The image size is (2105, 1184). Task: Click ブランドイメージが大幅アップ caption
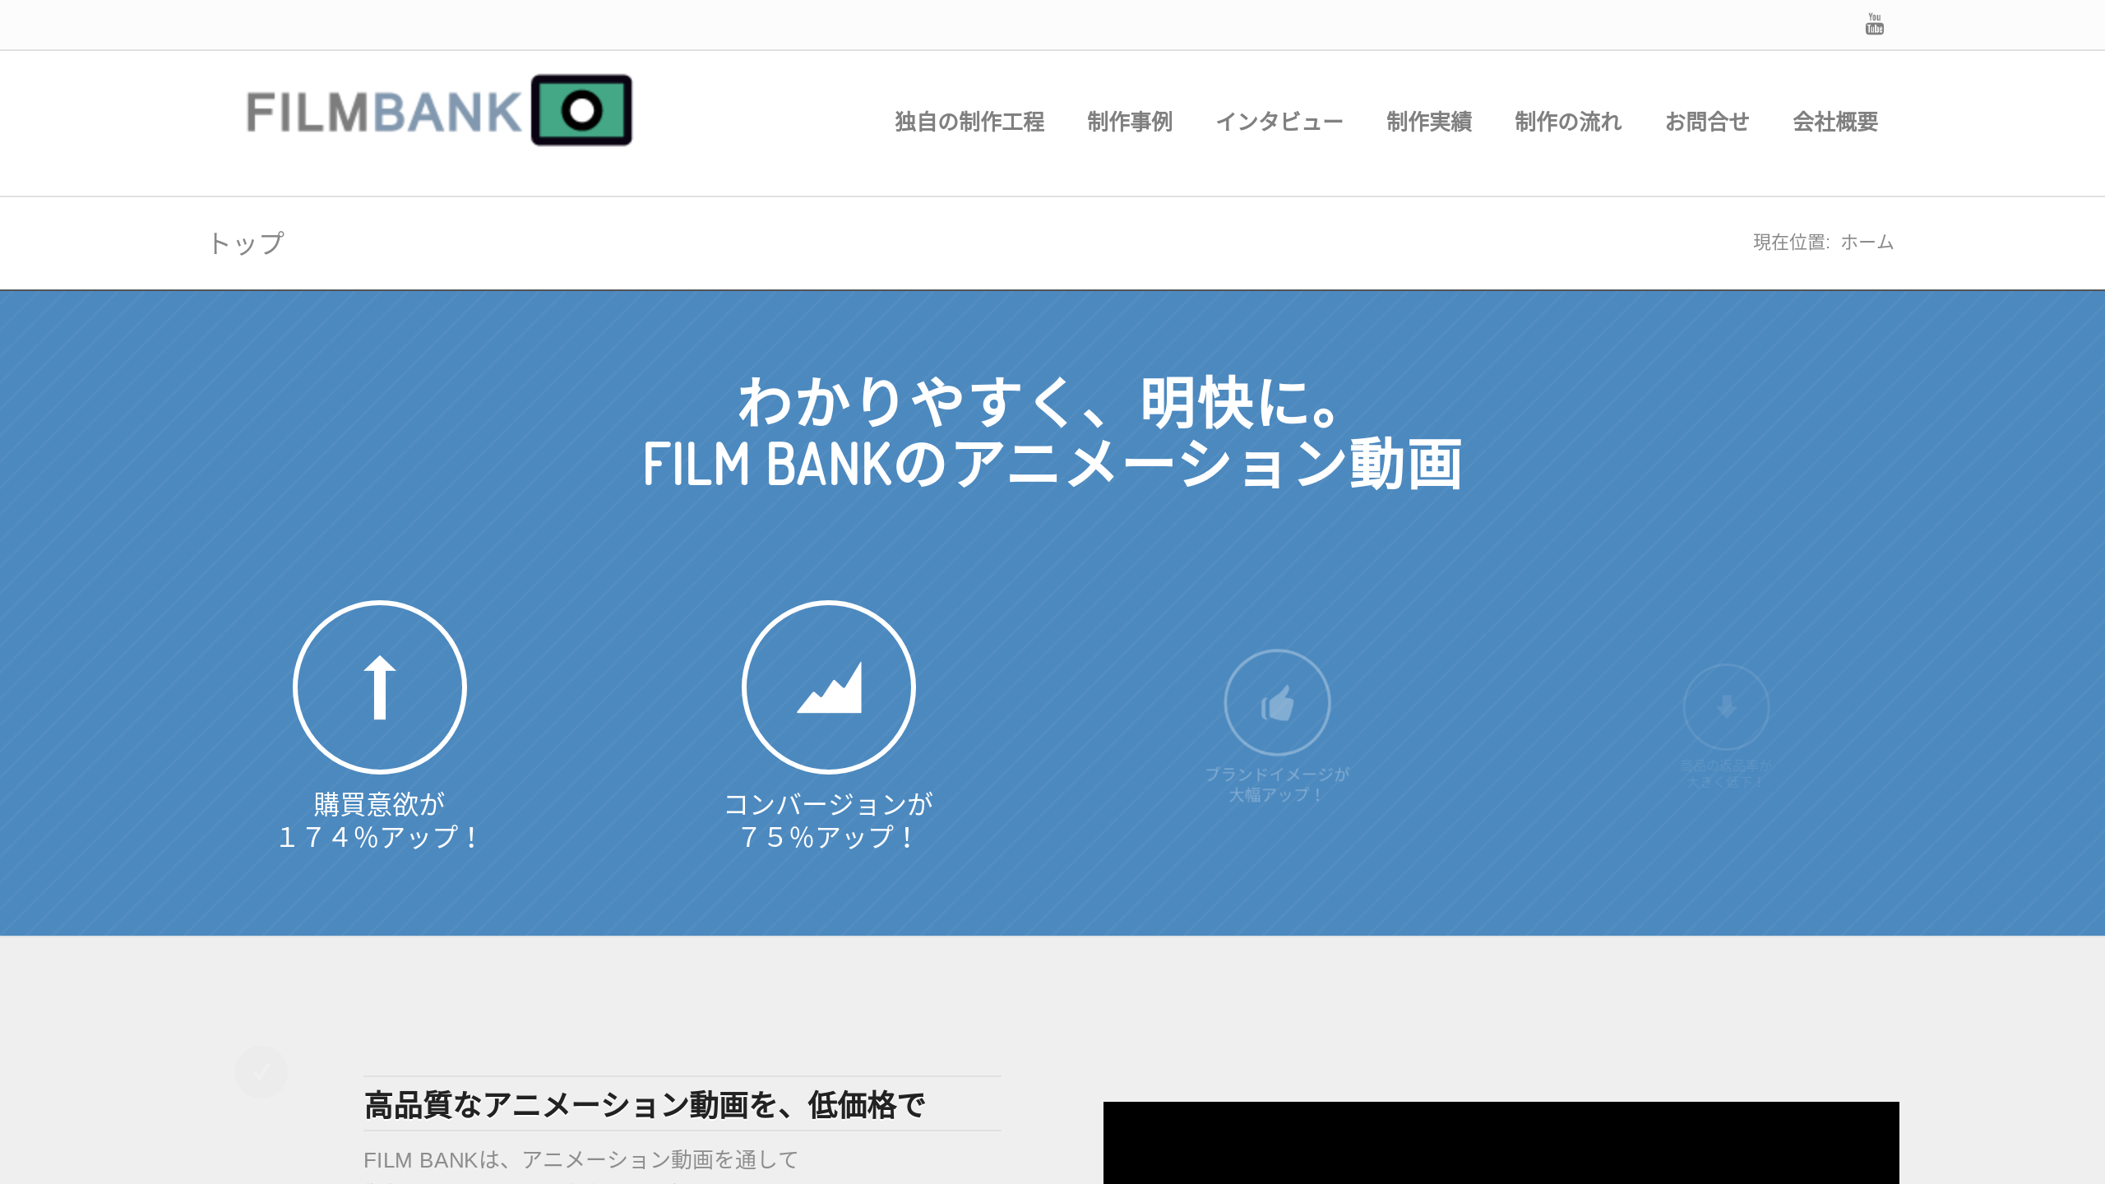point(1277,784)
